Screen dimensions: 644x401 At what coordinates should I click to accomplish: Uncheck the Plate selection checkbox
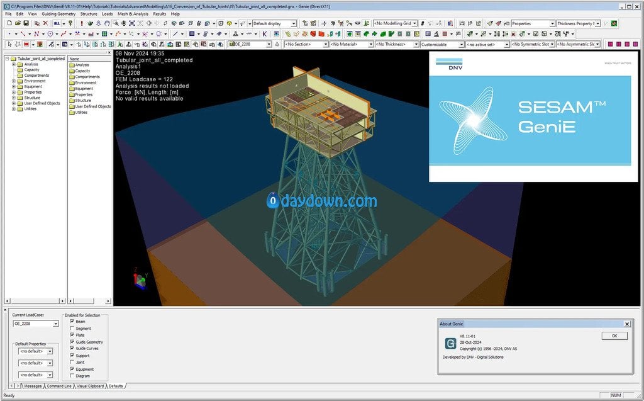pyautogui.click(x=72, y=335)
